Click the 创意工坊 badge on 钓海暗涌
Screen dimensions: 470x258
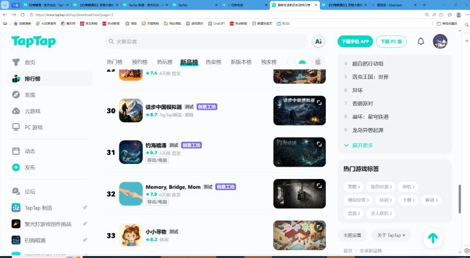pyautogui.click(x=191, y=145)
